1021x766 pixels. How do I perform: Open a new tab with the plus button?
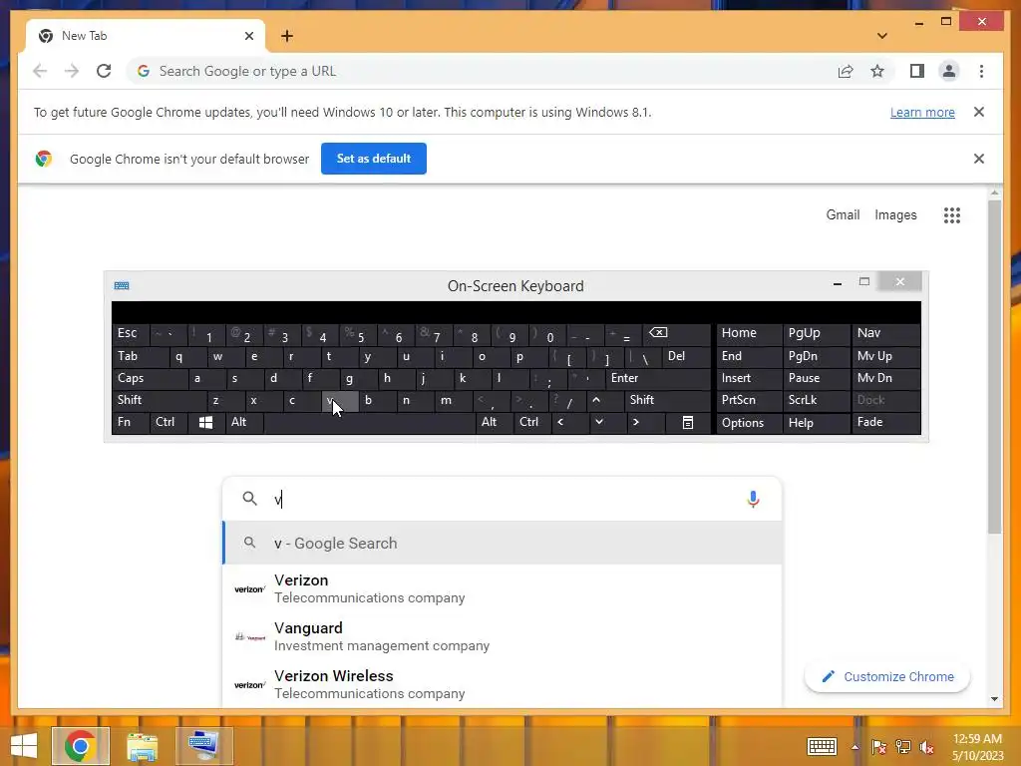pyautogui.click(x=287, y=36)
